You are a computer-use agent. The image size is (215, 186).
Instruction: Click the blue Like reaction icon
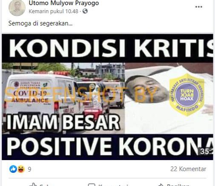(13, 169)
